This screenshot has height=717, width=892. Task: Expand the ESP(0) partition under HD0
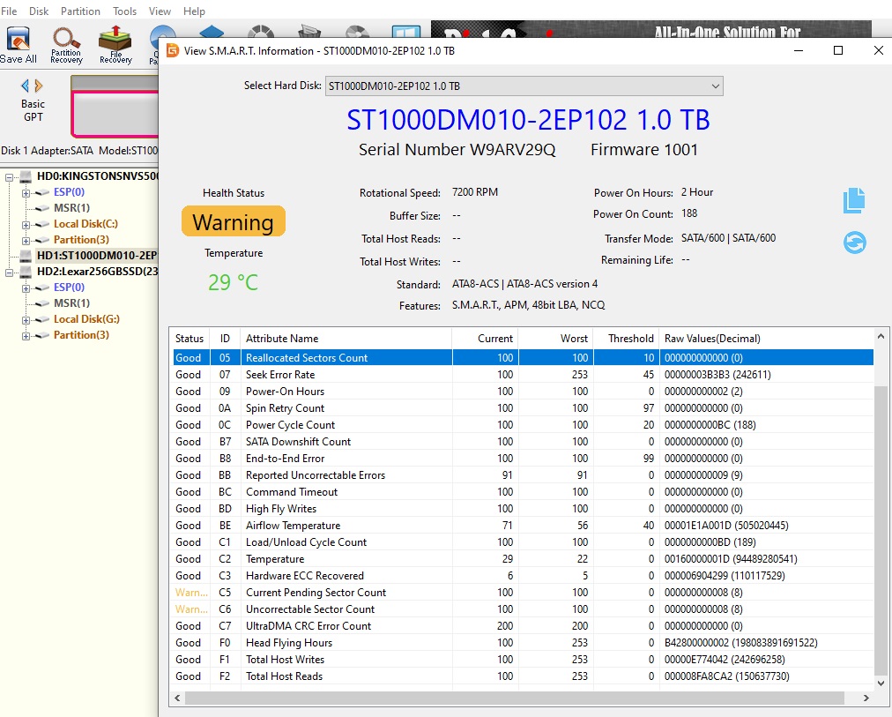(x=26, y=193)
